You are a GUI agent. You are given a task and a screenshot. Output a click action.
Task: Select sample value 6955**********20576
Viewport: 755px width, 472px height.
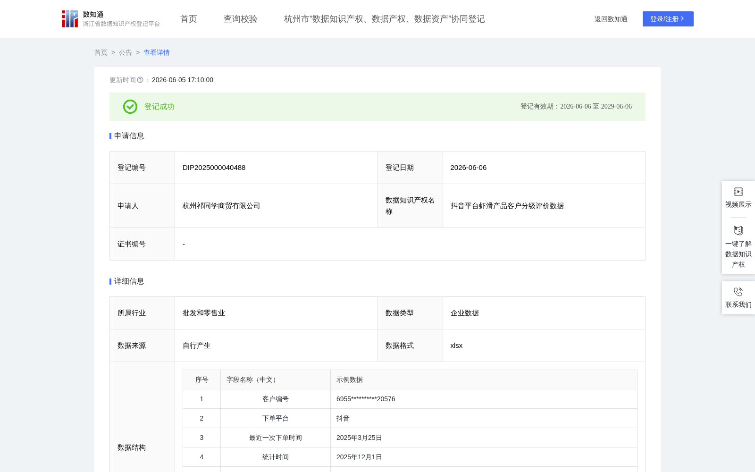point(366,399)
